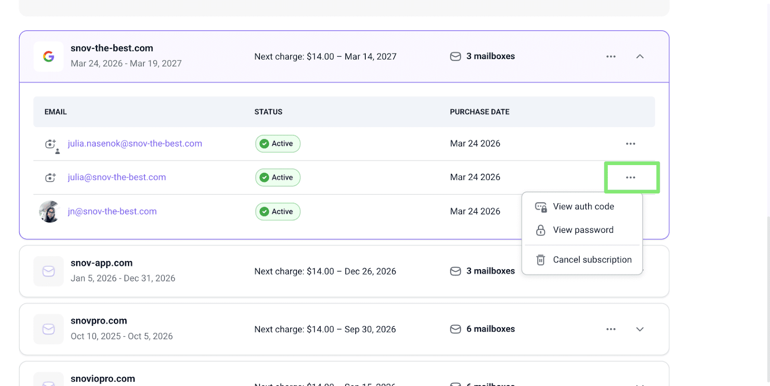Click three-dot menu in julia@snov-the-best.com row
This screenshot has height=386, width=770.
[630, 178]
